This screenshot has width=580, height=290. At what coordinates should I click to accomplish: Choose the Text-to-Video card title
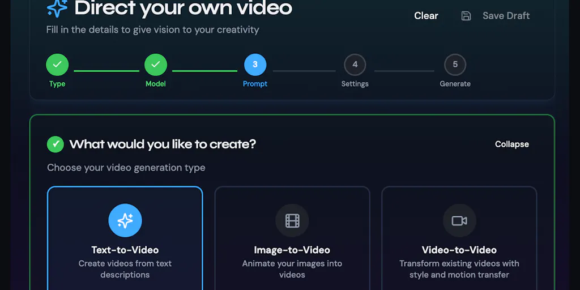coord(125,250)
